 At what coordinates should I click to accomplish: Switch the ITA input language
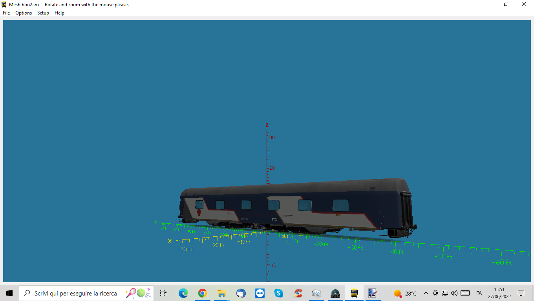pyautogui.click(x=478, y=293)
